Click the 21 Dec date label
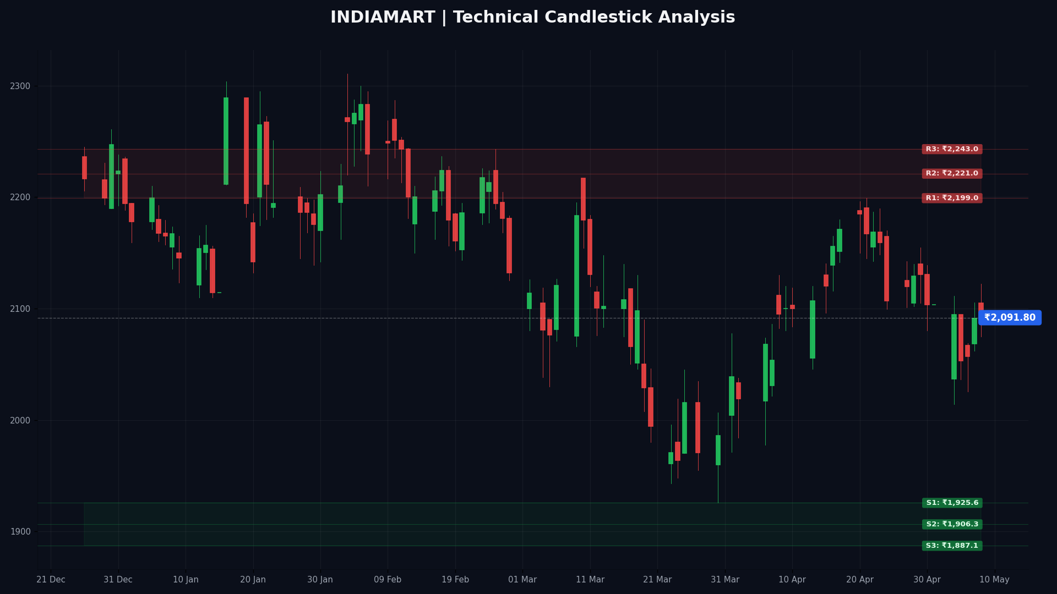 (51, 580)
